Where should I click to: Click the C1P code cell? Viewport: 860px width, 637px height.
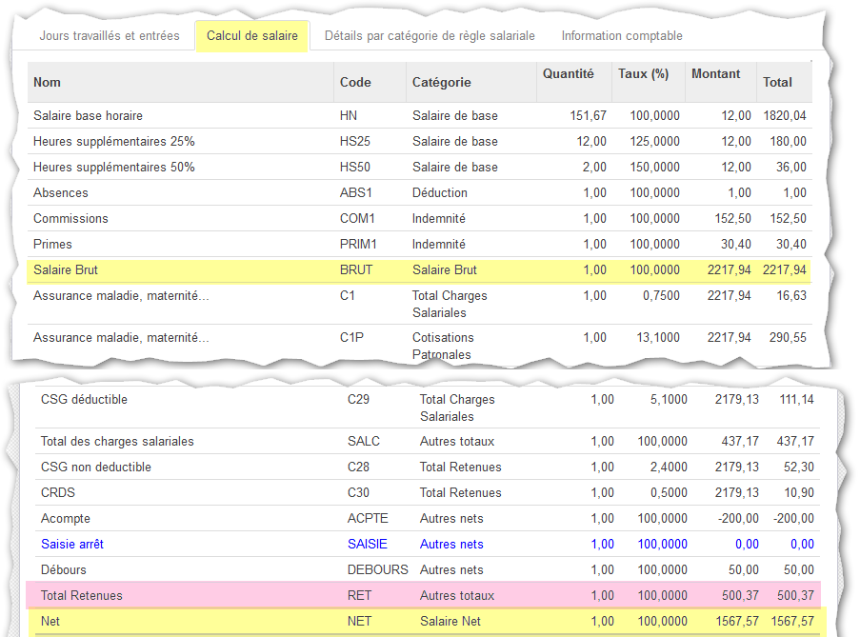[351, 338]
